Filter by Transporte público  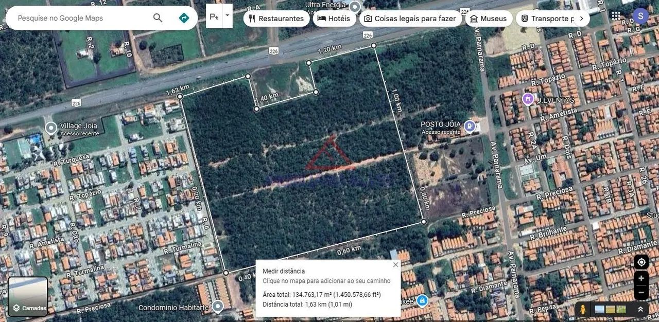click(547, 19)
